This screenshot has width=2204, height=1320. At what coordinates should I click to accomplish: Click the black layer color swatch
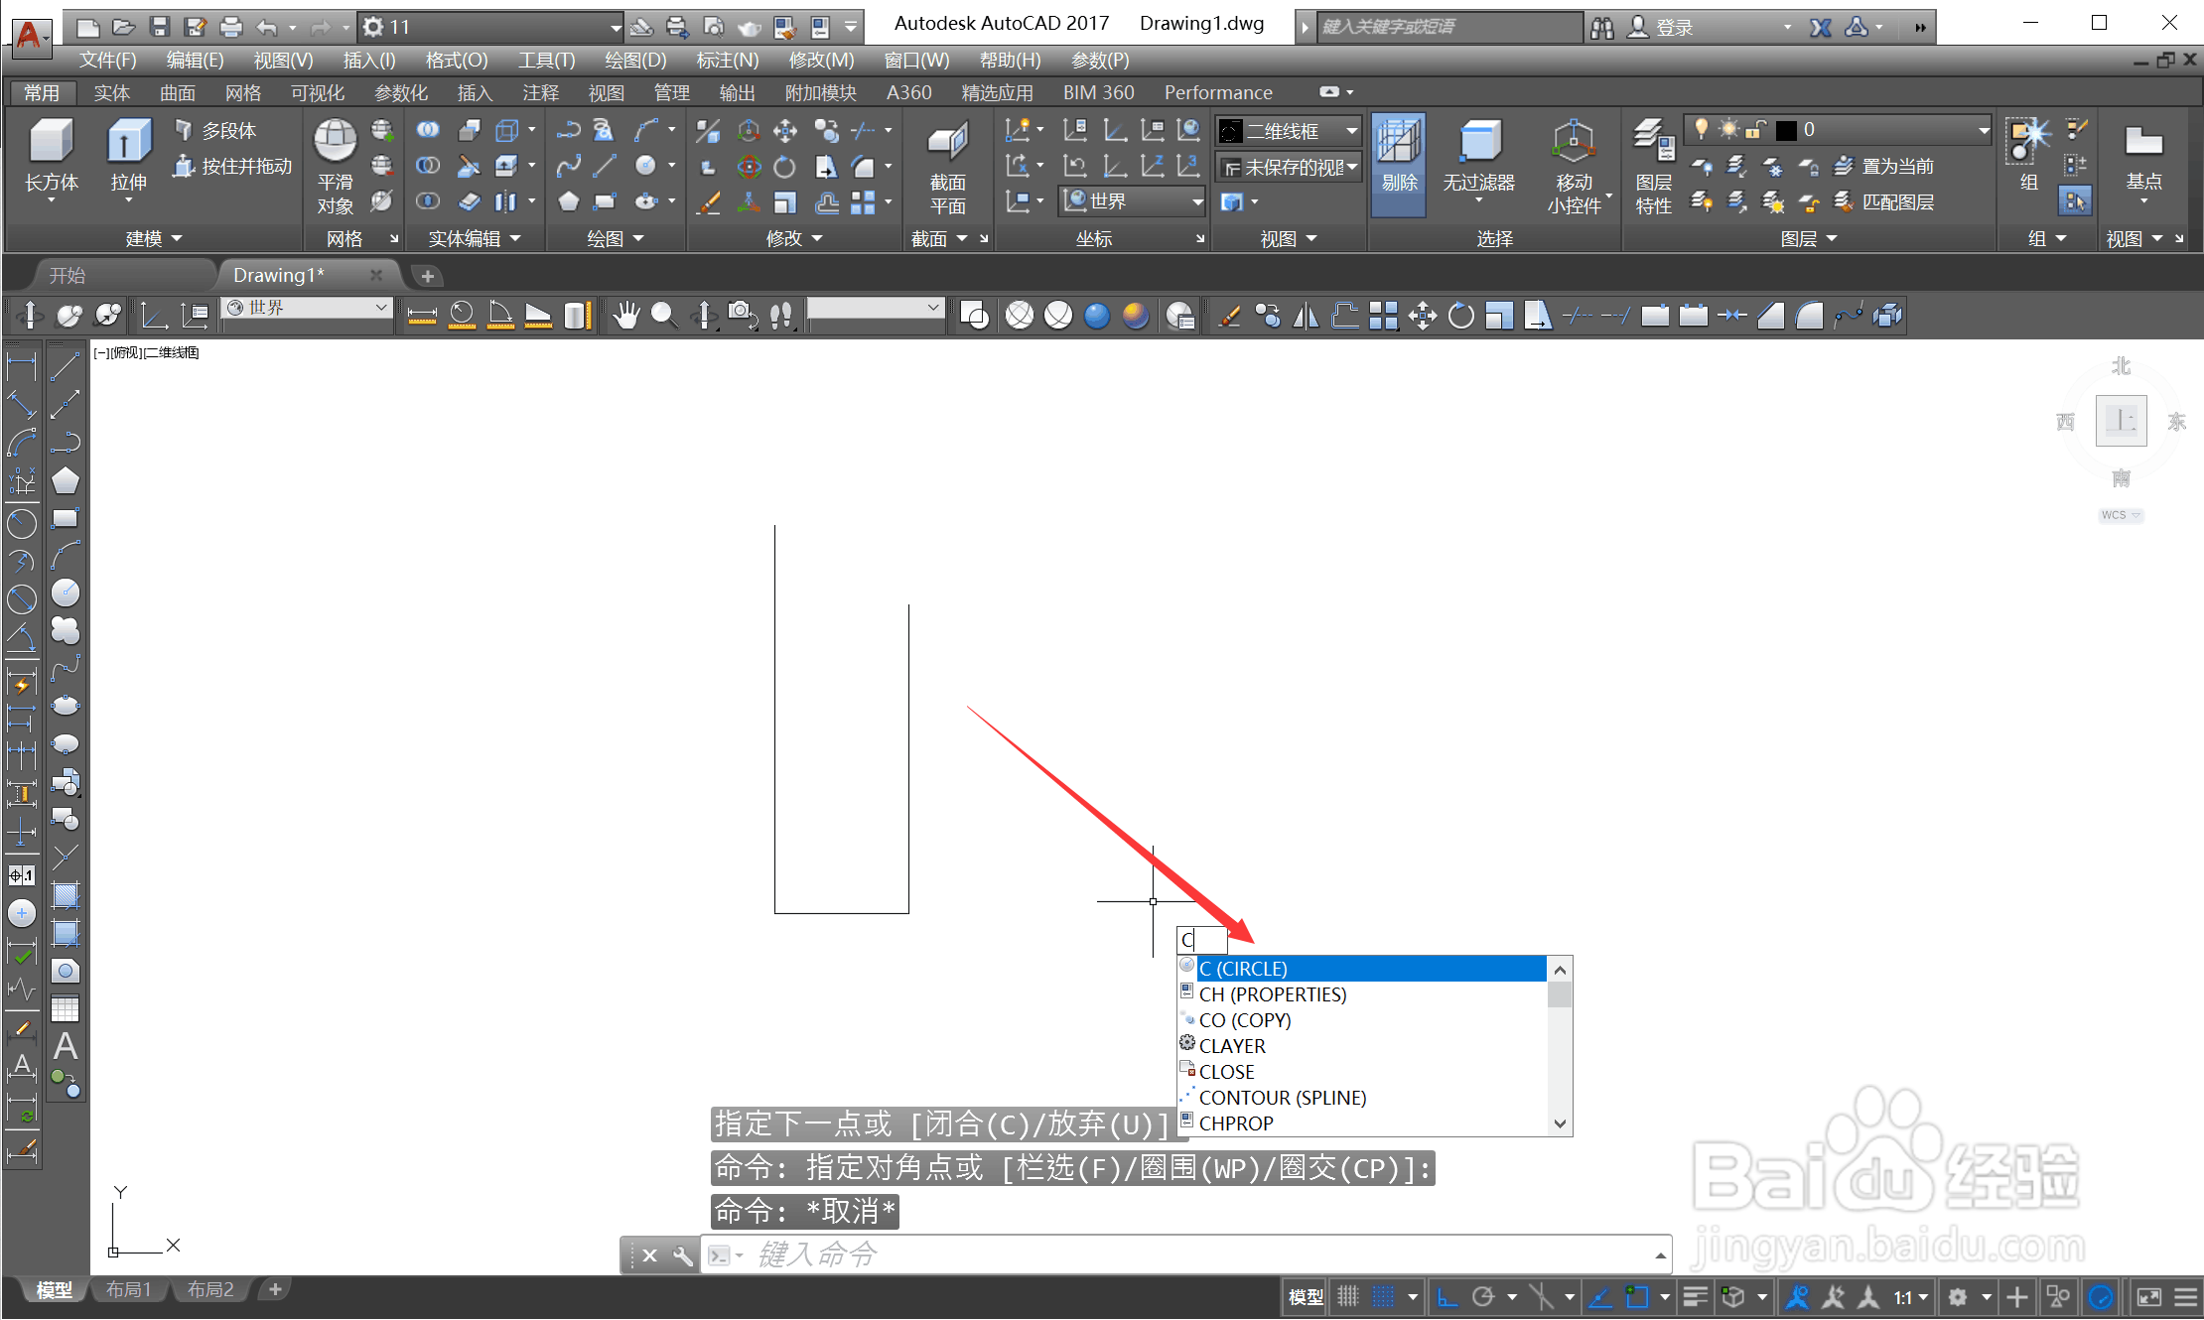pos(1786,130)
